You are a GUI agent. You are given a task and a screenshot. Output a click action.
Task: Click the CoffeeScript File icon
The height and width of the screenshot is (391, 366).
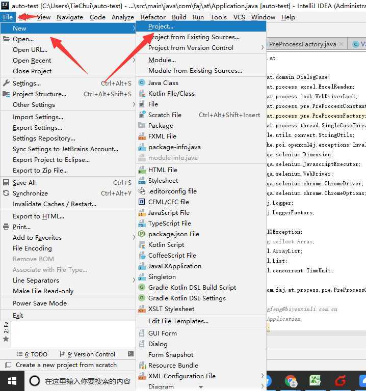(x=142, y=256)
